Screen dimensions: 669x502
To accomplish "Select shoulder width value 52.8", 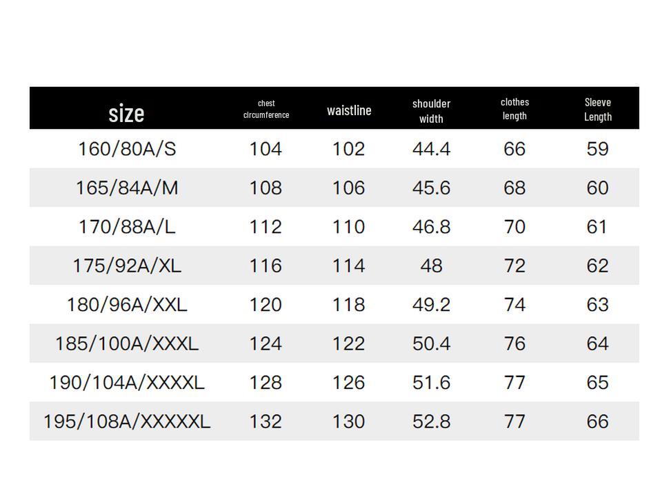I will [431, 421].
